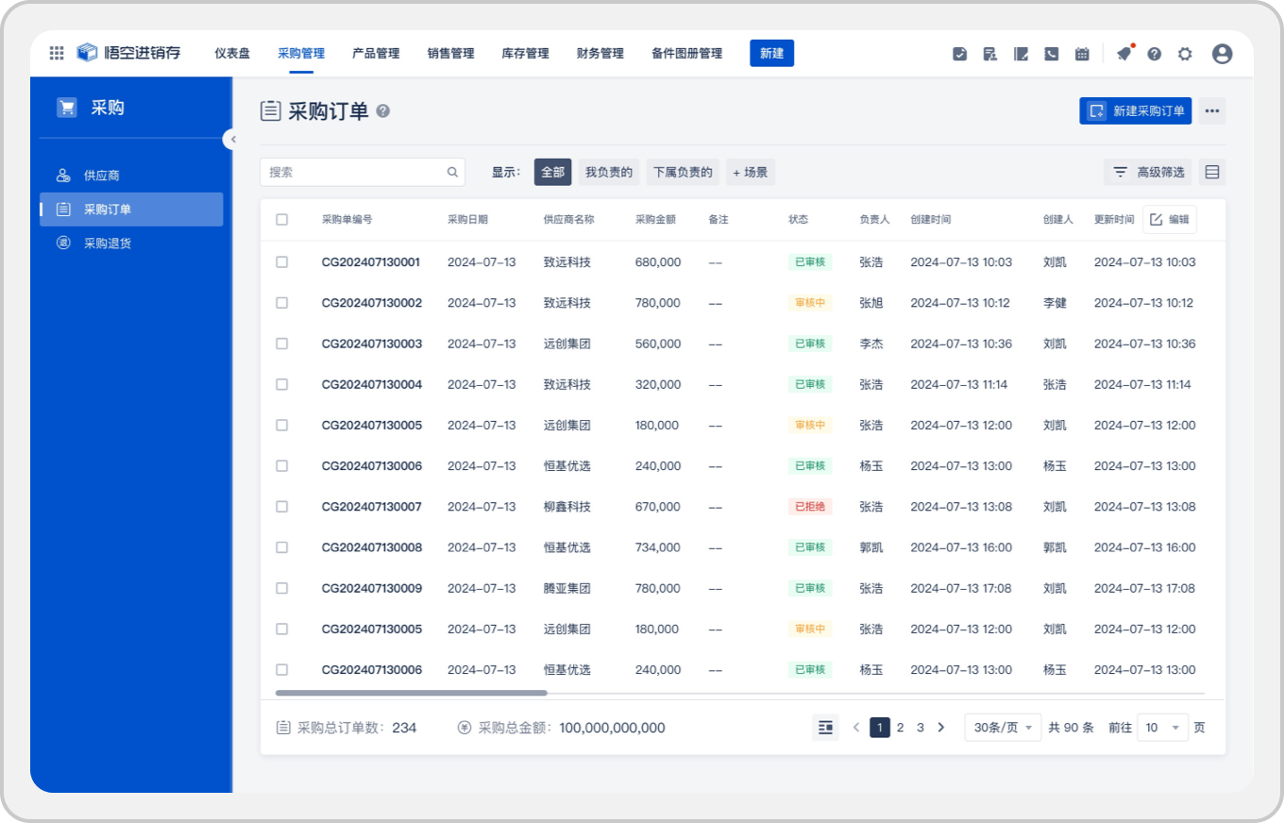The width and height of the screenshot is (1284, 823).
Task: Open the settings gear icon
Action: (1185, 54)
